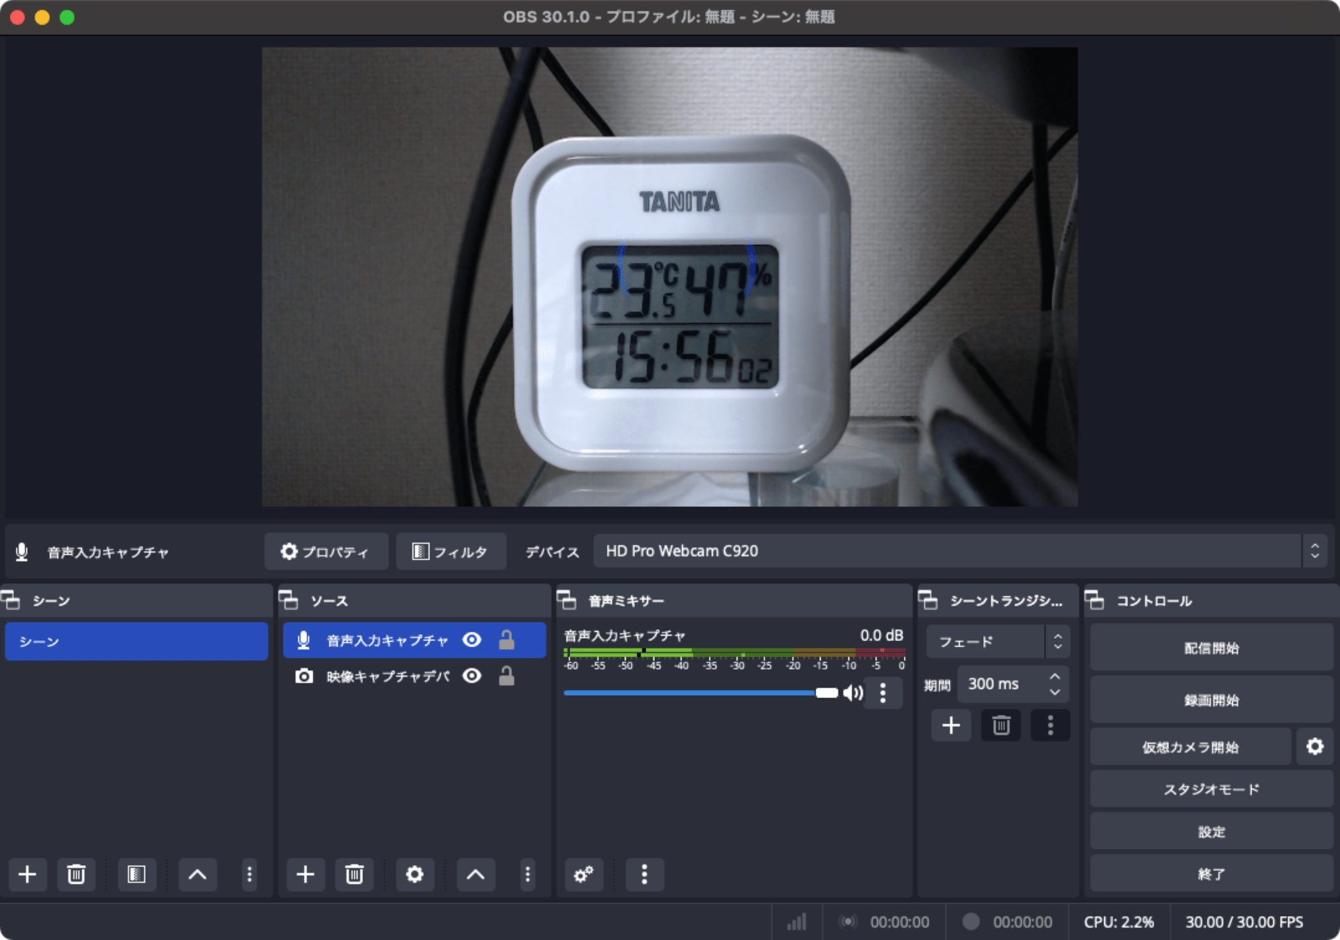Undock the シーントランジション panel icon
Viewport: 1340px width, 940px height.
pos(929,600)
